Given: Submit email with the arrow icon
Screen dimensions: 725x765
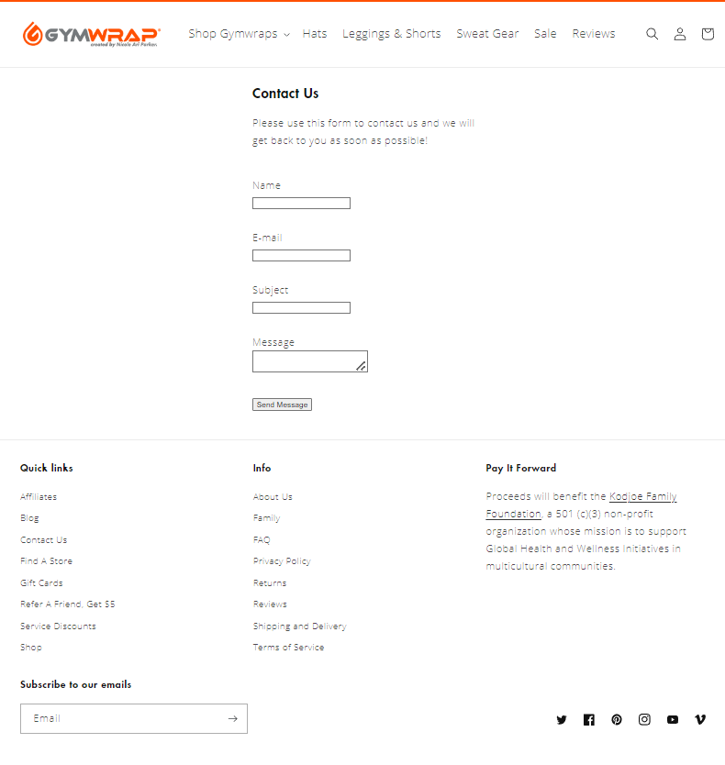Looking at the screenshot, I should click(x=233, y=718).
